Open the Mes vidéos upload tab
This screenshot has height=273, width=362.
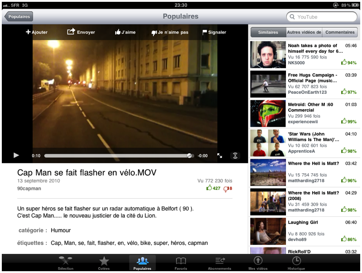coord(258,263)
